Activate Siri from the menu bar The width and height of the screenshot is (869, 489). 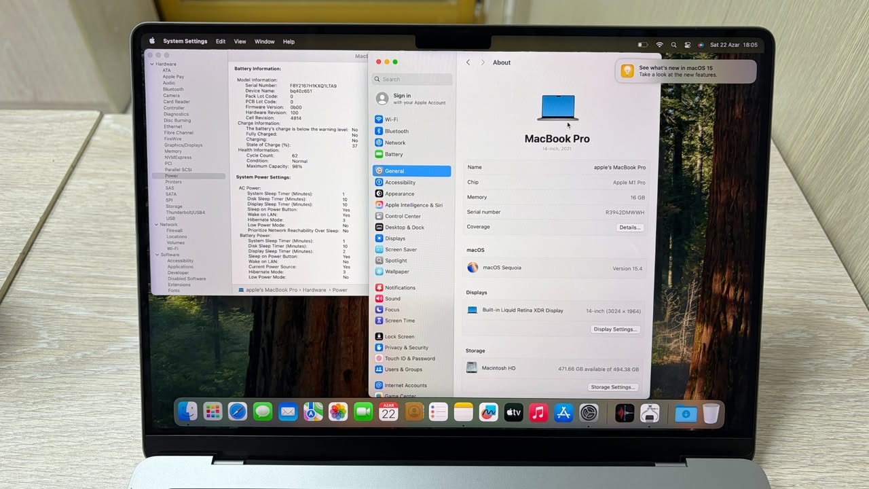pos(701,45)
